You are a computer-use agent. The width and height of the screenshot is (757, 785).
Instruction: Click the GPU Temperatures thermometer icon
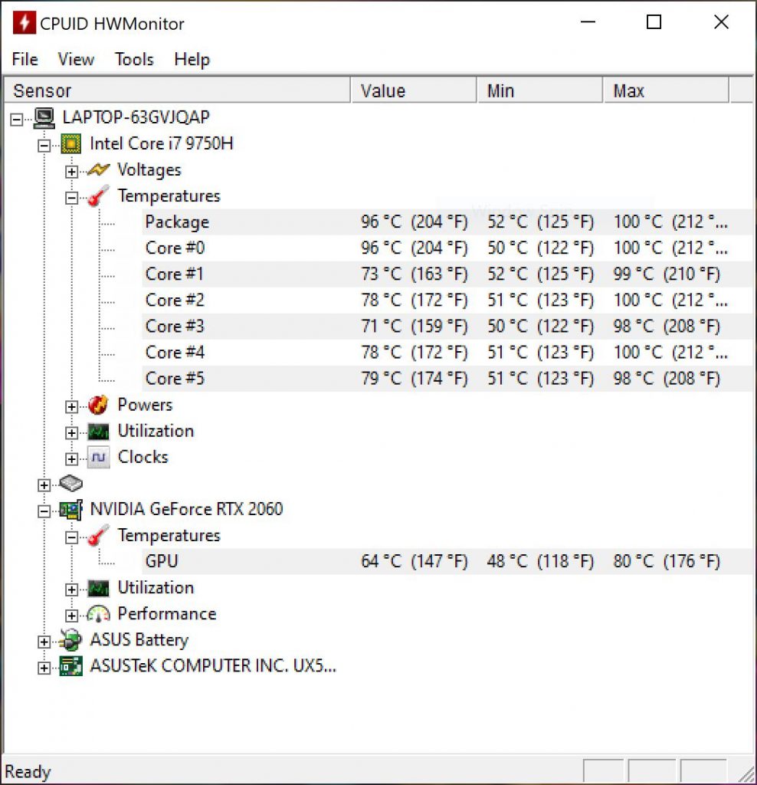click(98, 536)
